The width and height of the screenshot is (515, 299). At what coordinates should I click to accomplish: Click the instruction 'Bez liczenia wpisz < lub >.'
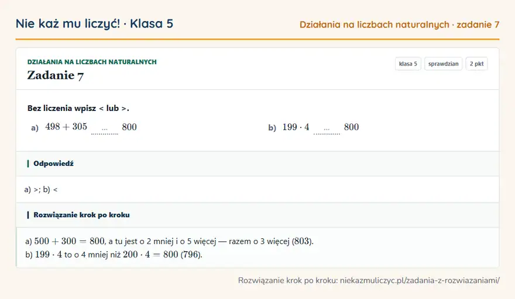[x=78, y=108]
